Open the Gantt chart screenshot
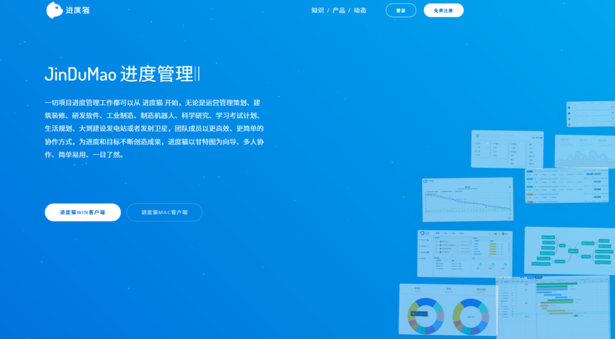Screen dimensions: 615x339 (x=554, y=307)
